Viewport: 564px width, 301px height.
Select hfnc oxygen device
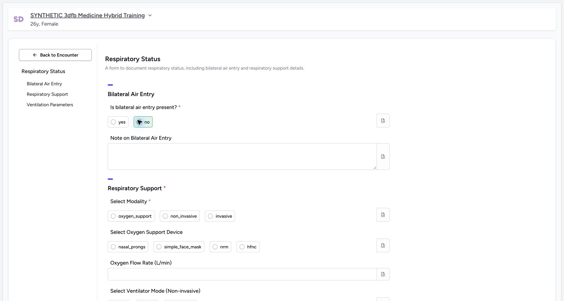tap(248, 247)
